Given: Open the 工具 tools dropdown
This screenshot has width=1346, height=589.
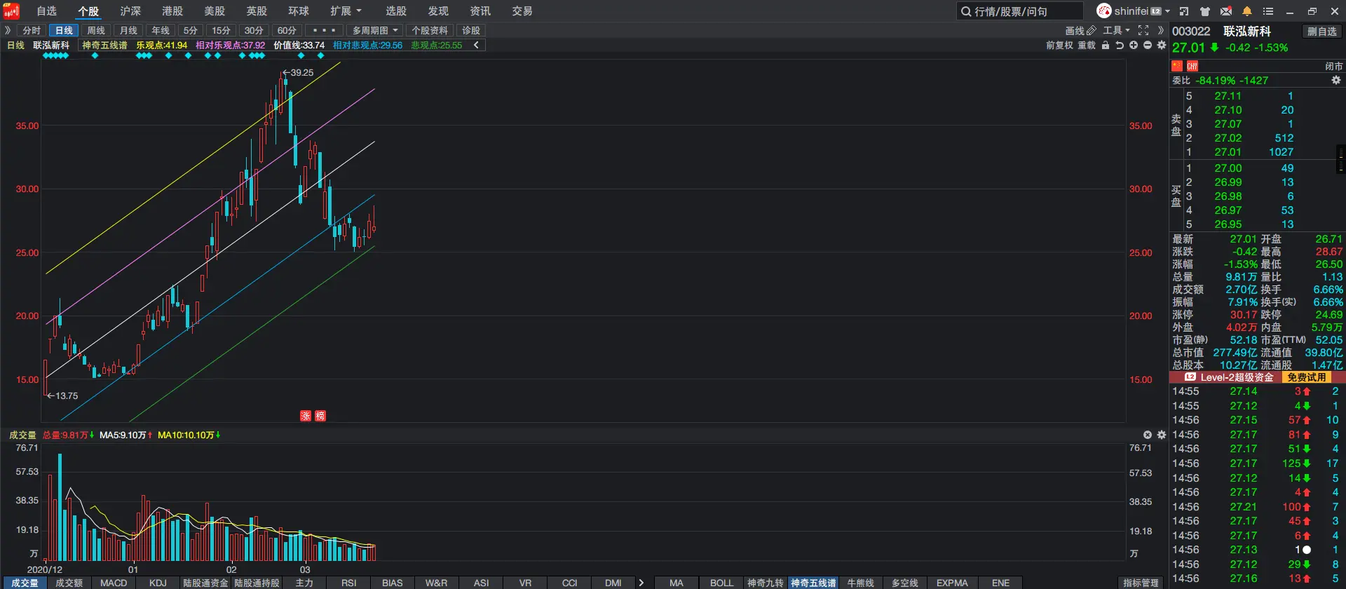Looking at the screenshot, I should (x=1116, y=31).
